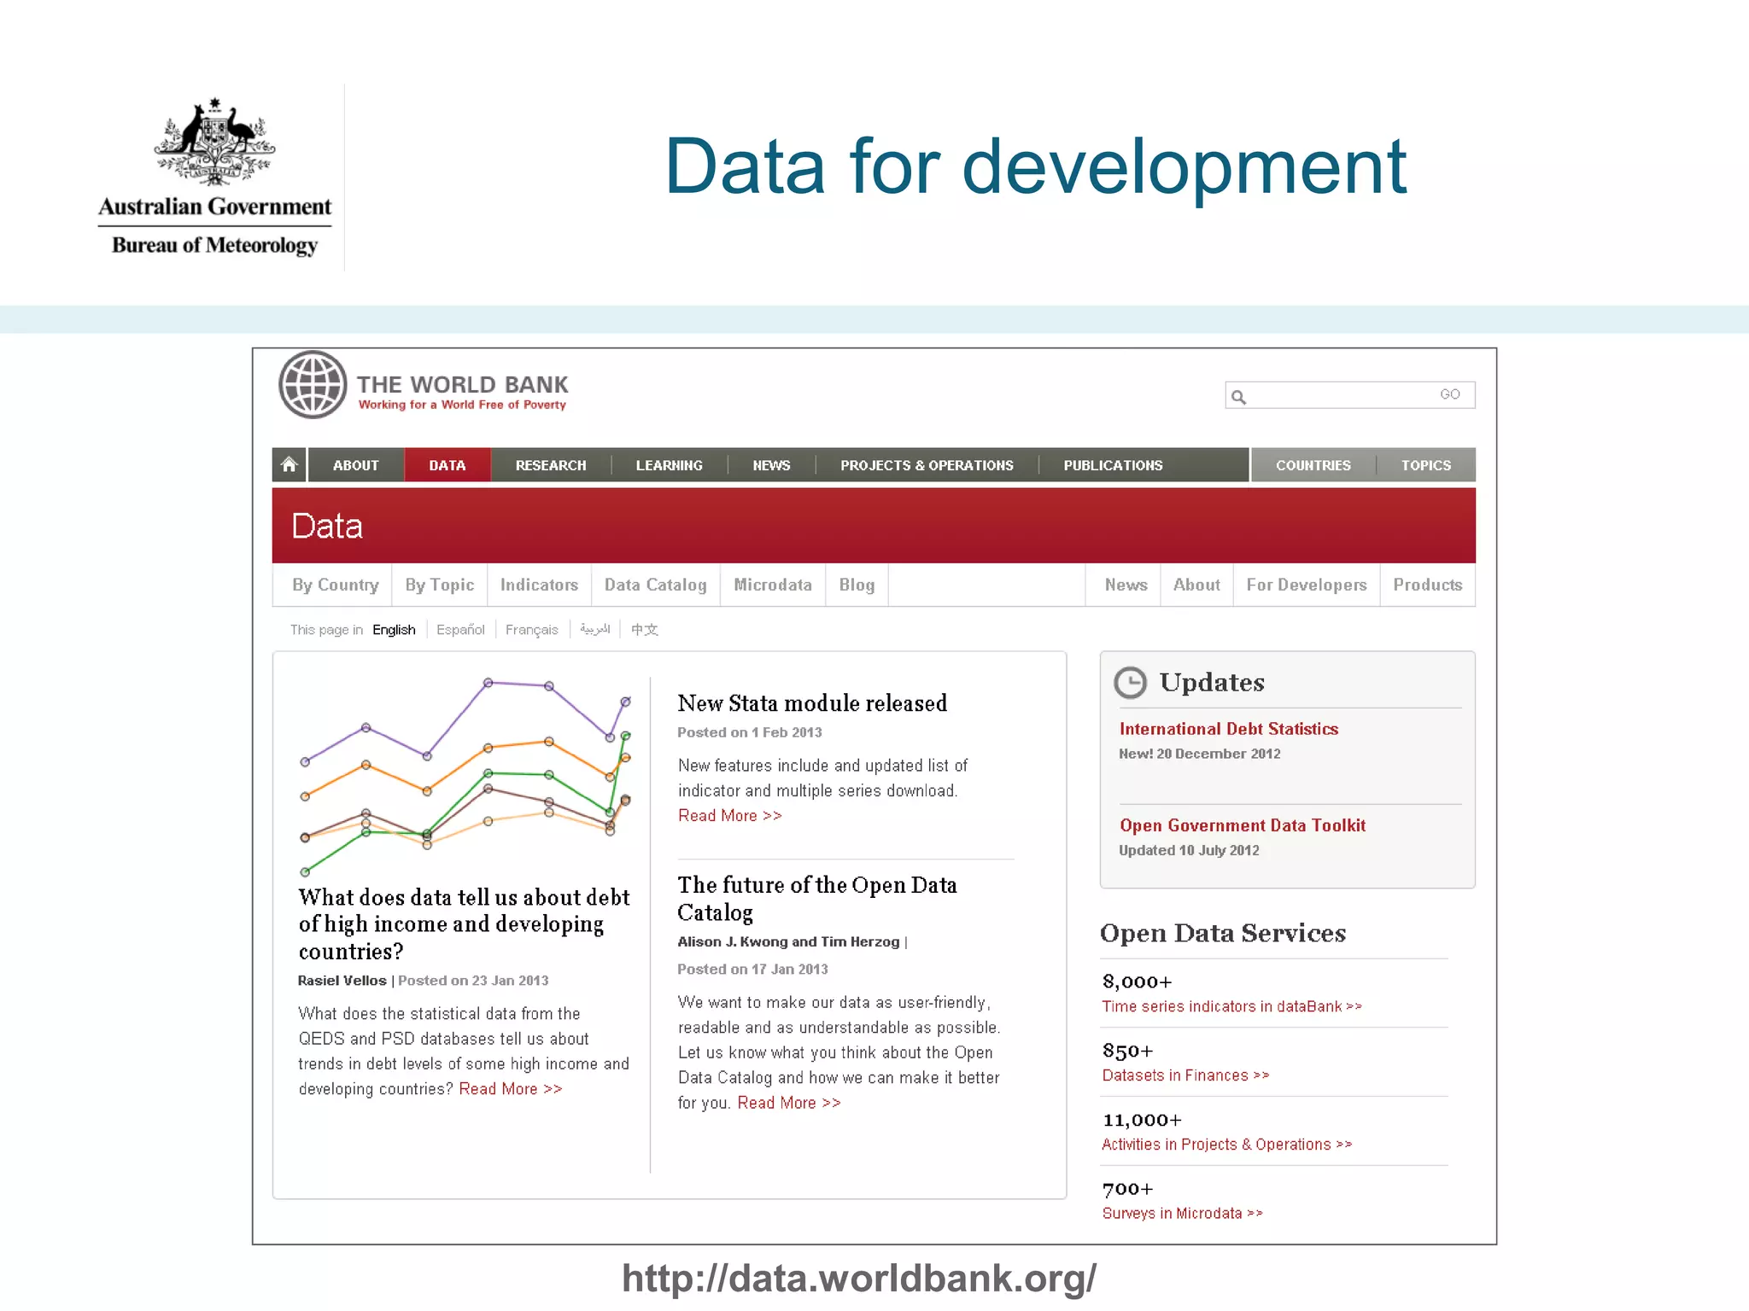Switch page language to Arabic

pos(594,629)
